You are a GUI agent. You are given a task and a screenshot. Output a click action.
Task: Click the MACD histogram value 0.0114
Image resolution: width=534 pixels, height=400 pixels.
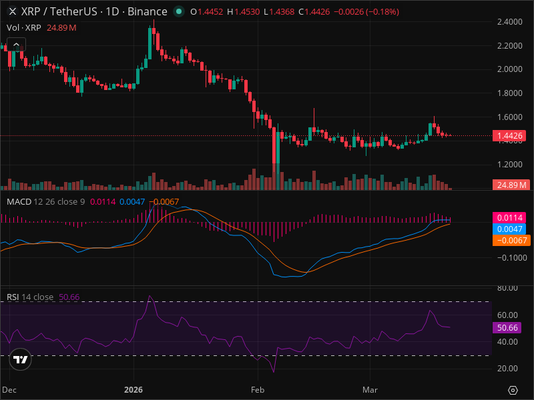click(x=103, y=202)
